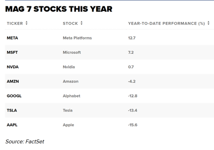Select the MSFT ticker cell
This screenshot has width=214, height=150.
(x=12, y=52)
